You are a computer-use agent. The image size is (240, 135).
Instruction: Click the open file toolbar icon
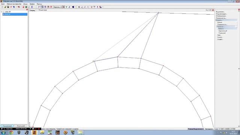point(5,7)
